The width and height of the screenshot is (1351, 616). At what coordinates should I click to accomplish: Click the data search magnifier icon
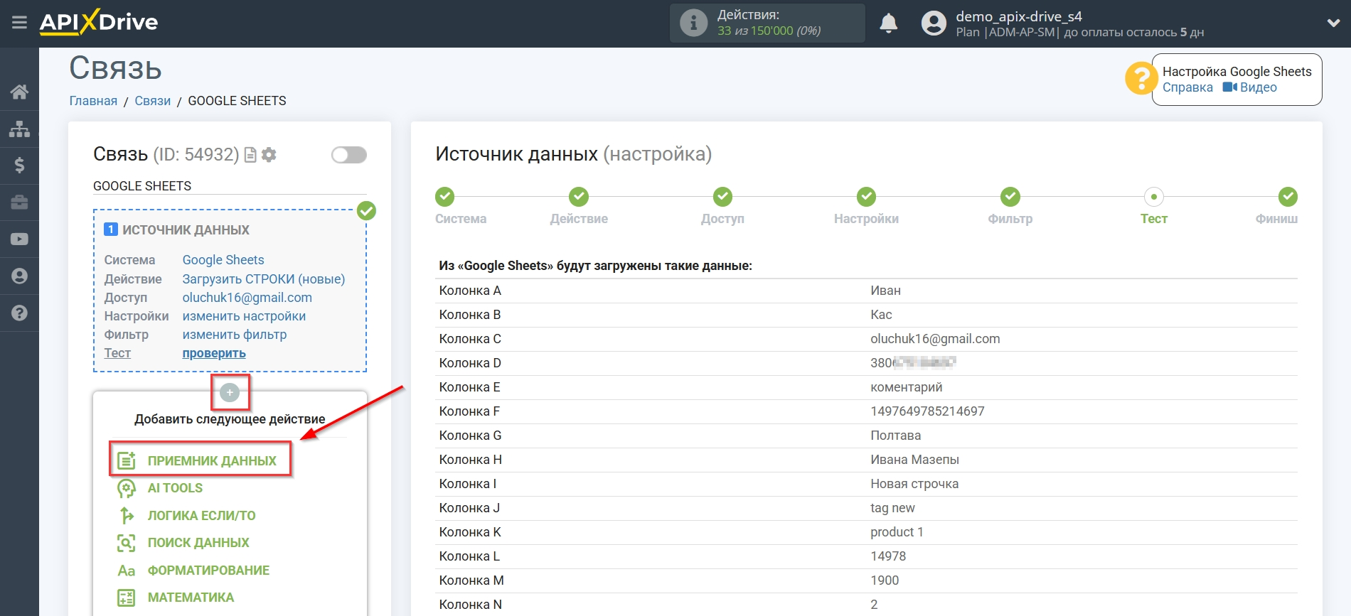pyautogui.click(x=126, y=543)
